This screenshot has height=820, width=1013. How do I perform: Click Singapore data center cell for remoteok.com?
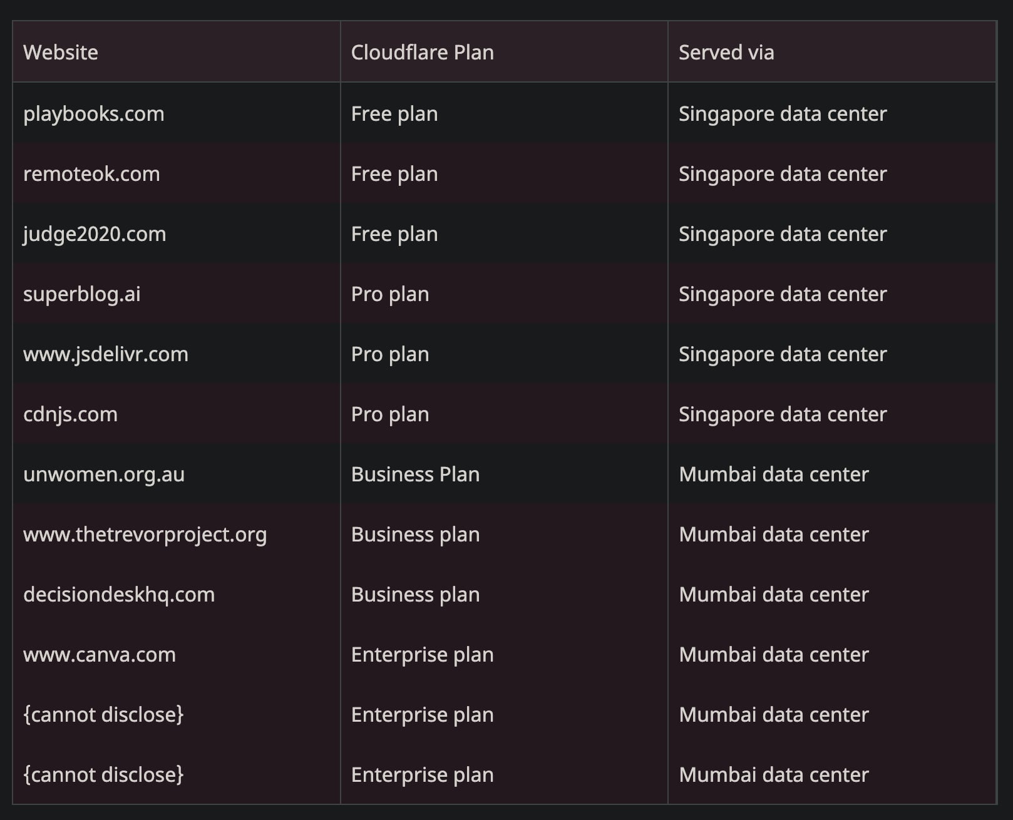click(783, 174)
